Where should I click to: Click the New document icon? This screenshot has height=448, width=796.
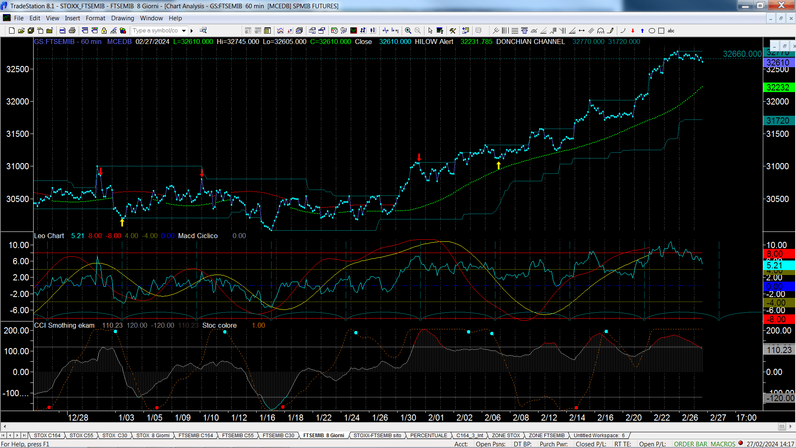[x=12, y=31]
